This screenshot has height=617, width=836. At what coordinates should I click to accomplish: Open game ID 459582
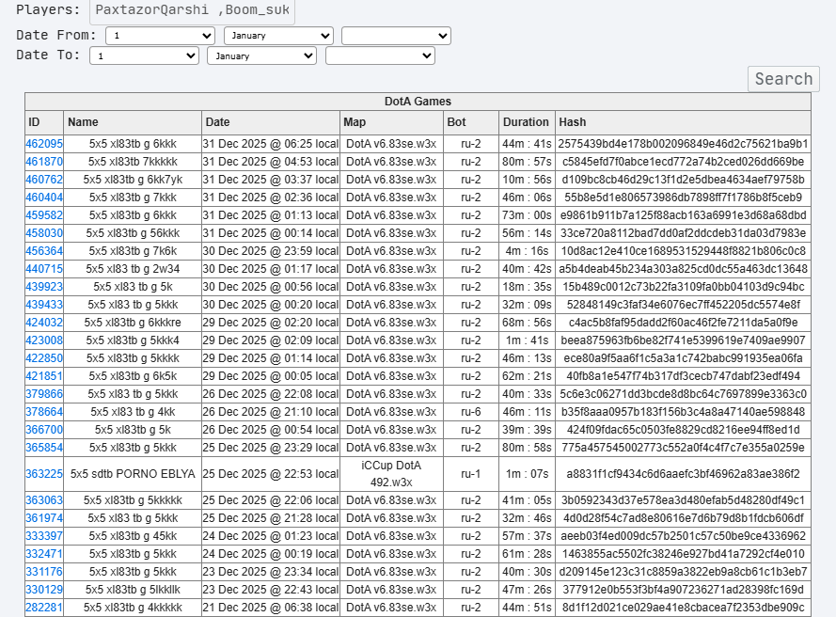click(x=44, y=215)
